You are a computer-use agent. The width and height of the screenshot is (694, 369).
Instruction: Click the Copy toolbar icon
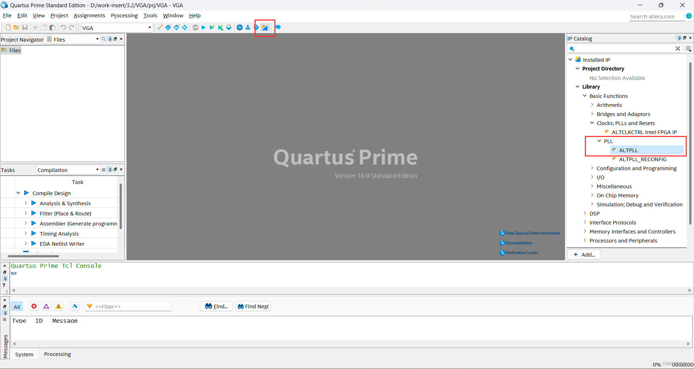pos(44,27)
